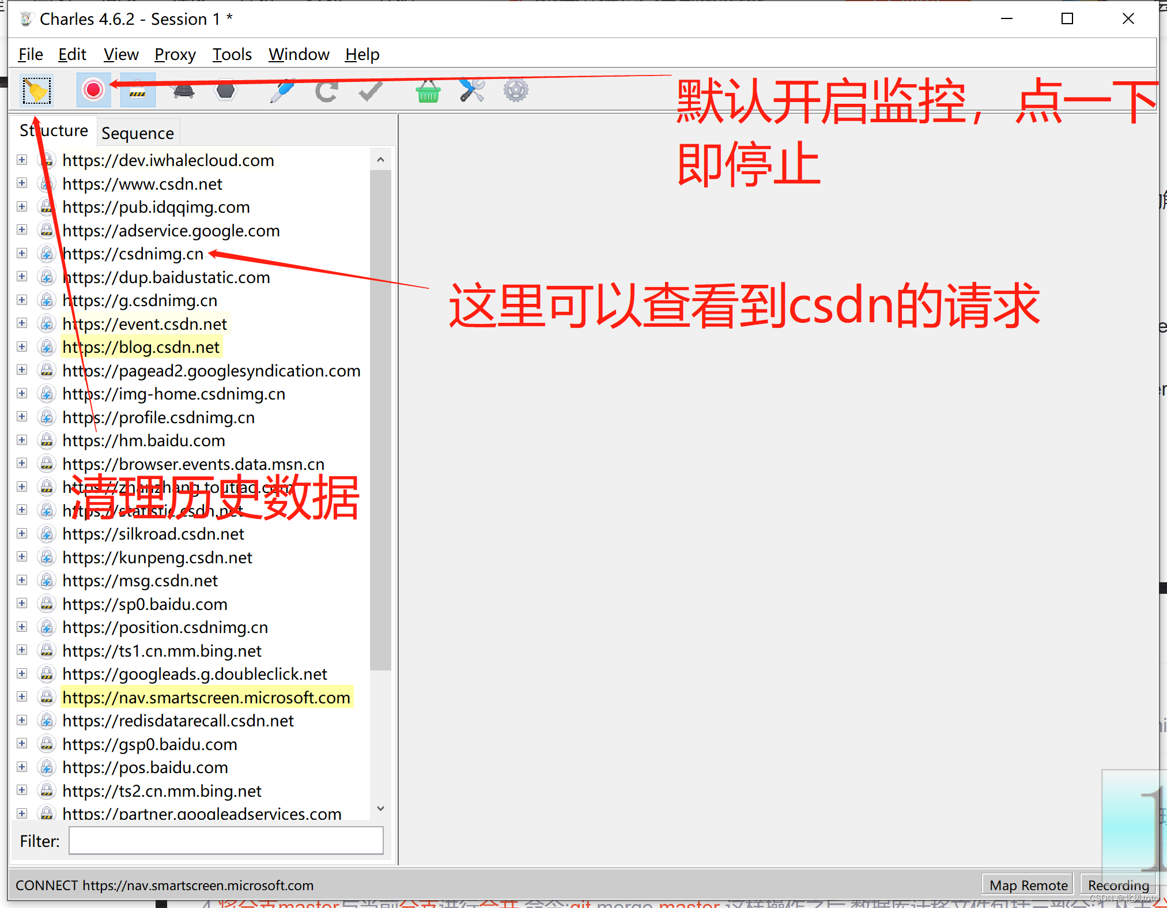Select https://gsp0.baidu.com in the tree
Image resolution: width=1167 pixels, height=908 pixels.
click(x=150, y=744)
